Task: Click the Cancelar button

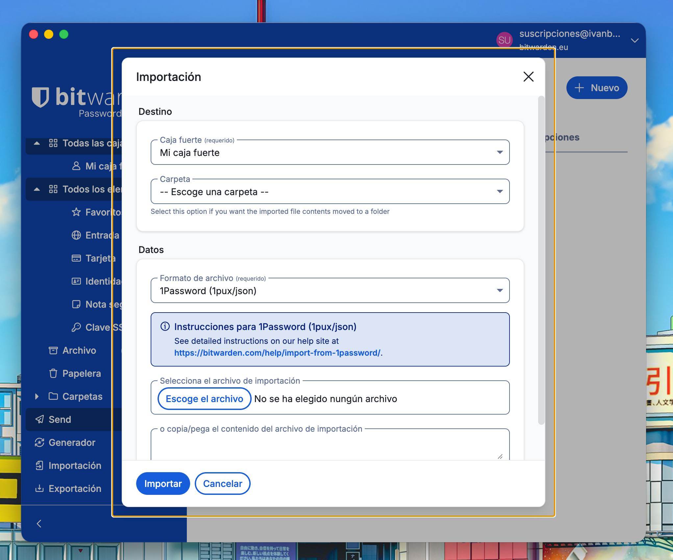Action: point(222,483)
